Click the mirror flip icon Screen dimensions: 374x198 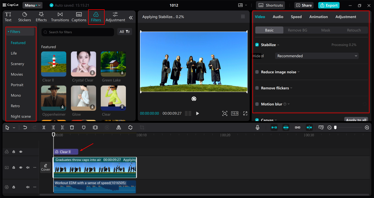point(119,128)
